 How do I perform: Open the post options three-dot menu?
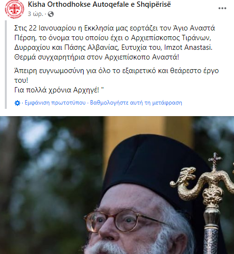point(222,8)
